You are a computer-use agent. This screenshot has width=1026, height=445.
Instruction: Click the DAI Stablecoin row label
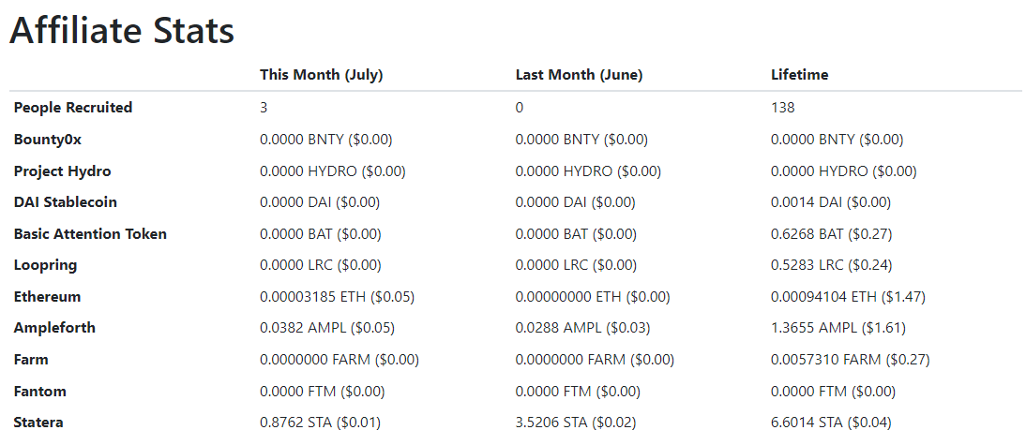66,202
